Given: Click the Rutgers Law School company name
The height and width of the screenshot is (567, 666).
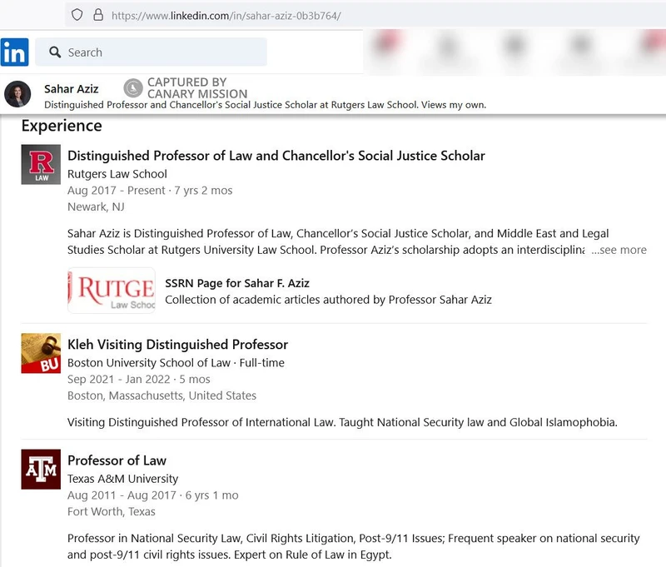Looking at the screenshot, I should 117,174.
